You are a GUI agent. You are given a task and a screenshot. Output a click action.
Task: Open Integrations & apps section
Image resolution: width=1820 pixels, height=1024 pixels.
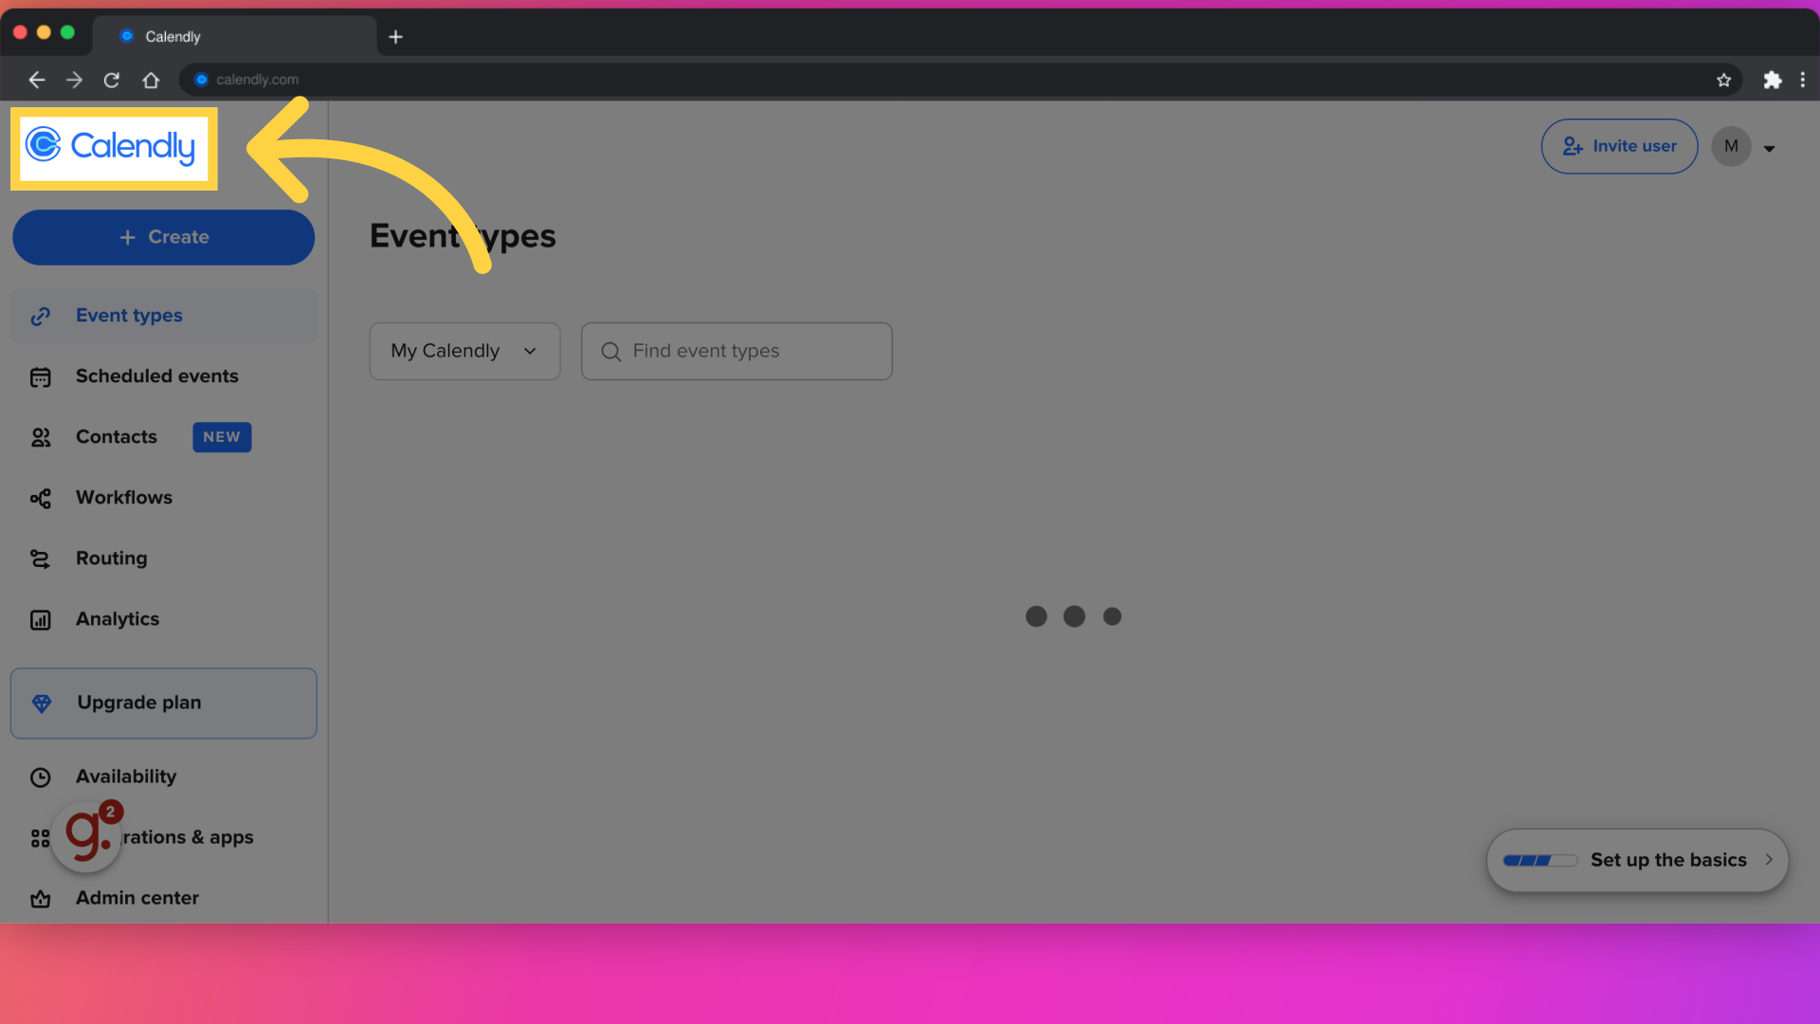click(164, 836)
